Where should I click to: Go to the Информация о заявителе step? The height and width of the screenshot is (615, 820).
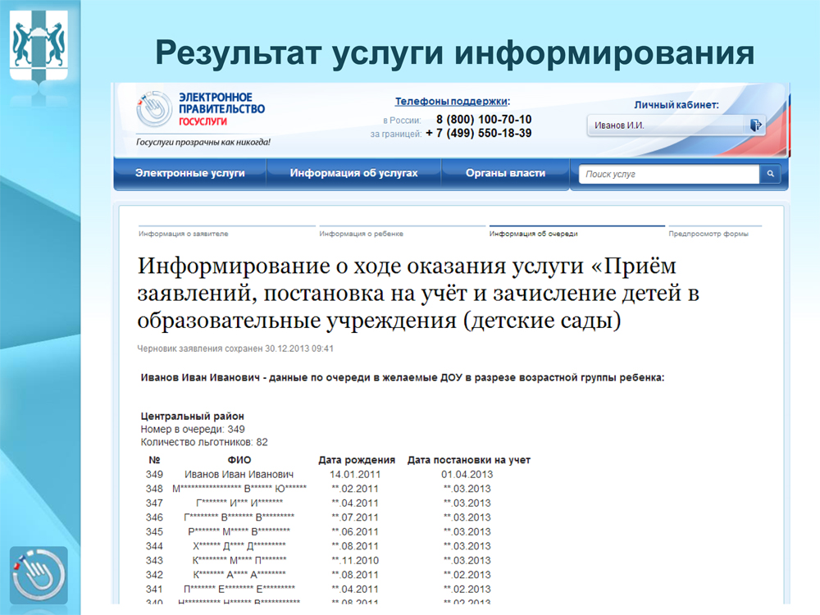pos(183,234)
